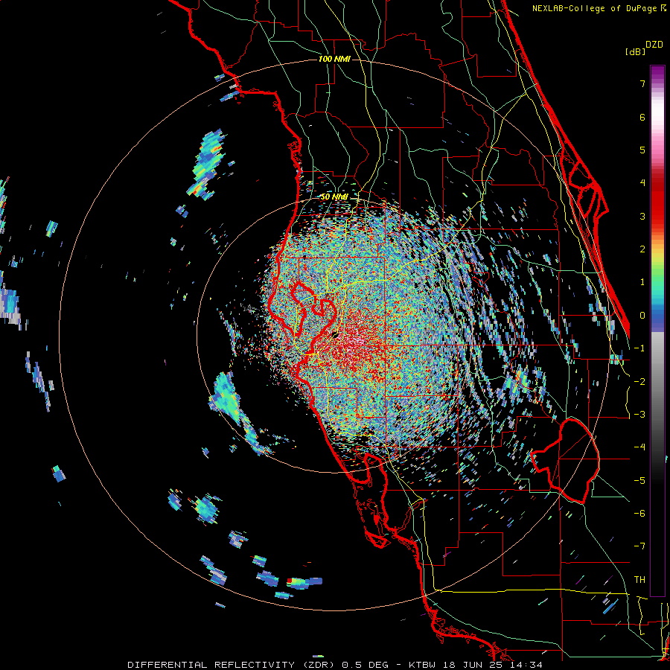Select the -3 value on color scale
Viewport: 670px width, 670px height.
tap(639, 415)
